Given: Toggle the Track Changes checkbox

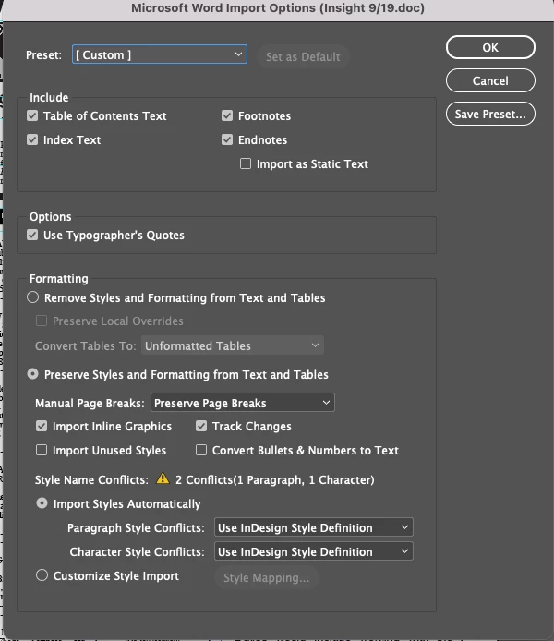Looking at the screenshot, I should (201, 426).
